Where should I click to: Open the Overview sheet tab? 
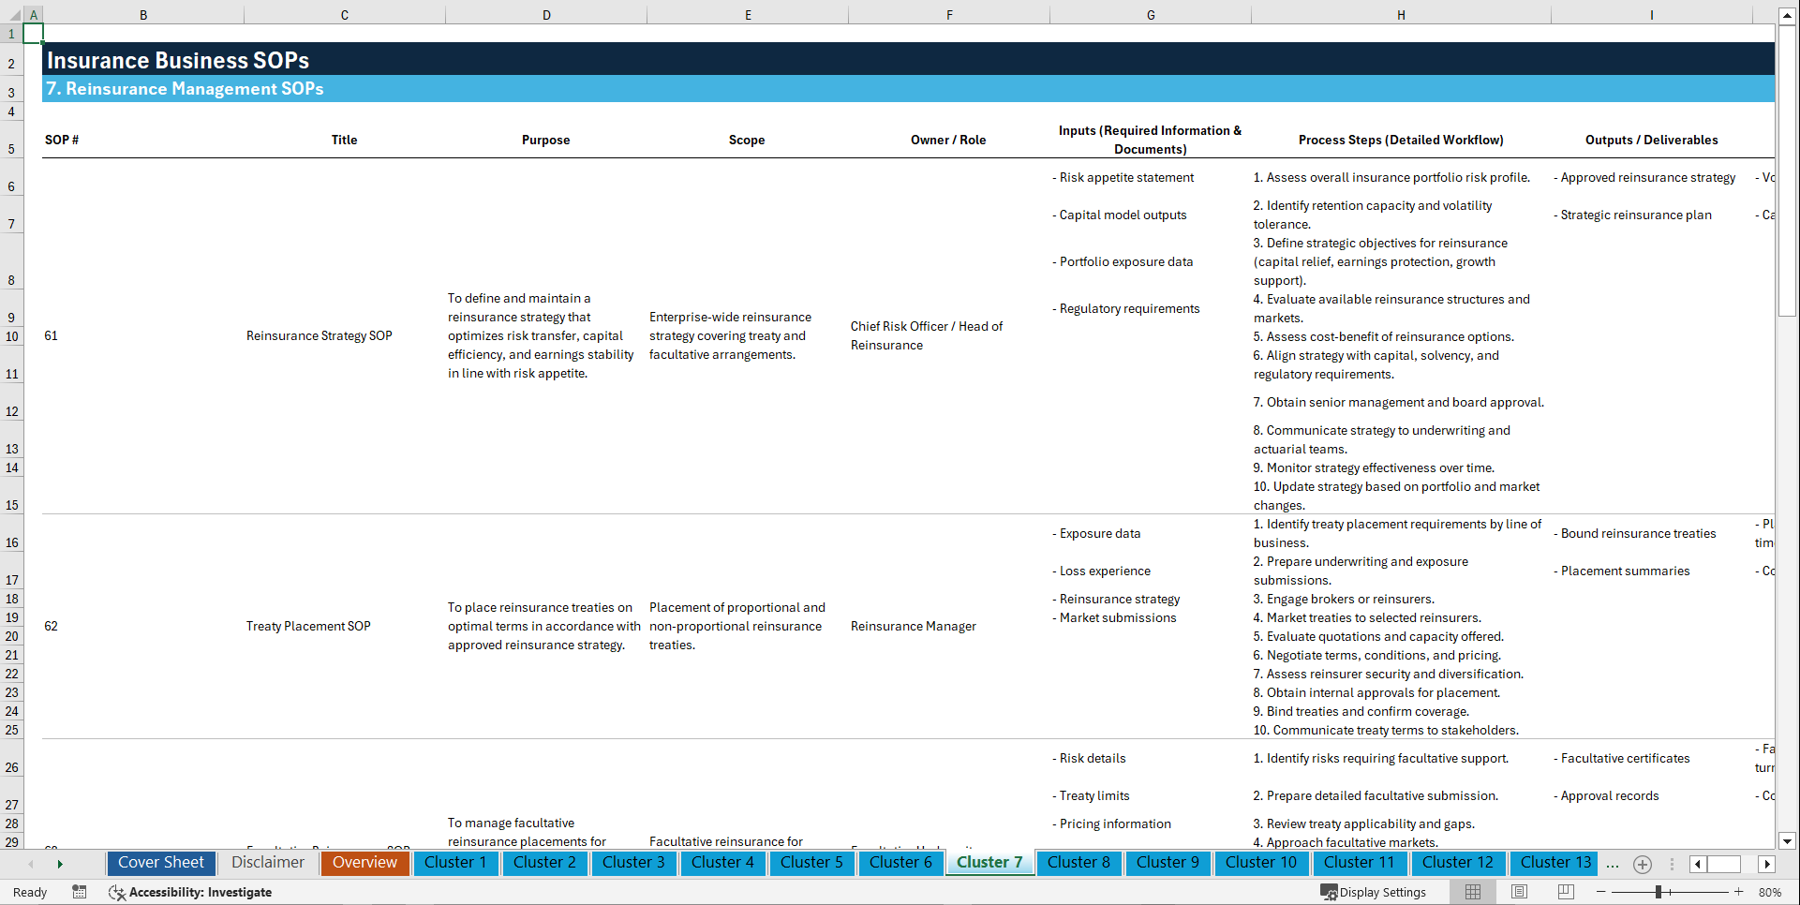coord(364,863)
